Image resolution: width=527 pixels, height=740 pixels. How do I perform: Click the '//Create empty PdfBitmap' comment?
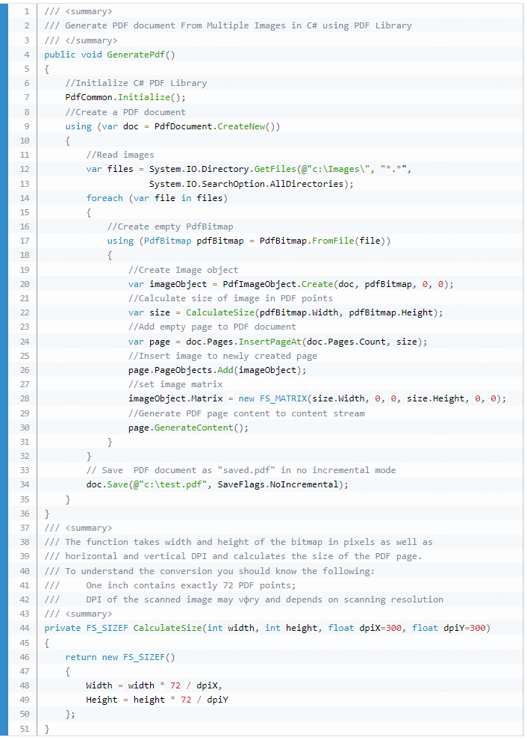point(170,226)
